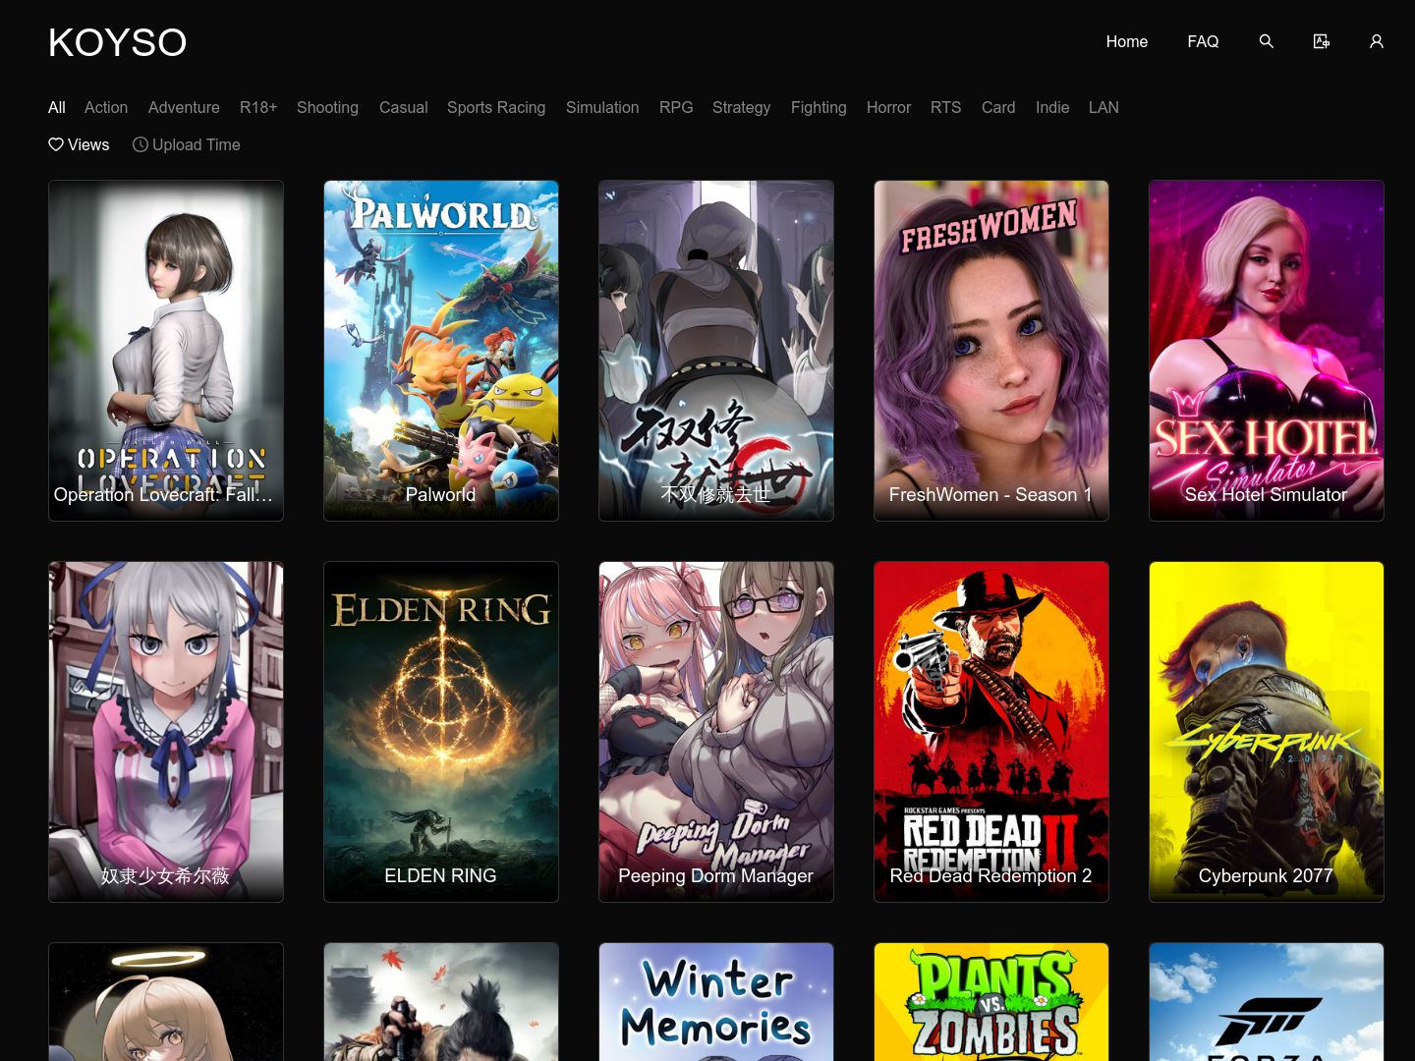1415x1061 pixels.
Task: Open the haloed anime girl game card
Action: tap(166, 1002)
